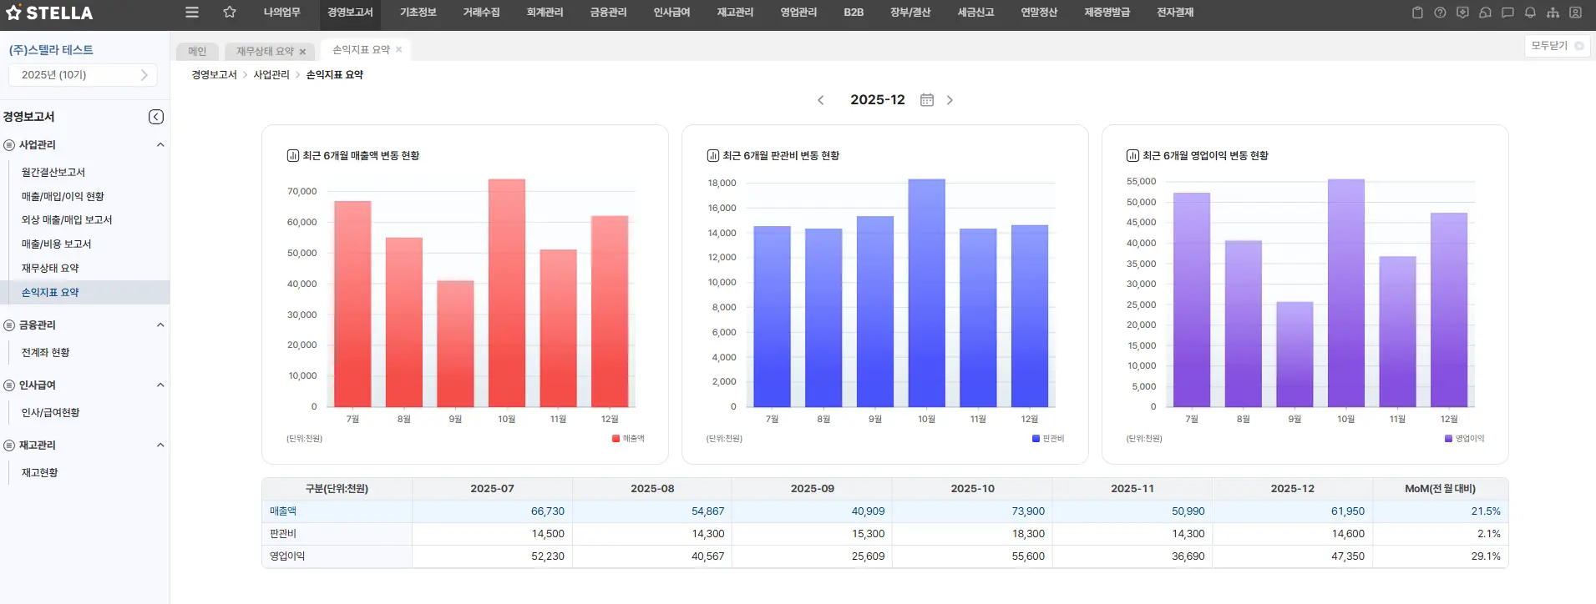This screenshot has height=604, width=1596.
Task: Toggle 영업이익 legend in profit chart
Action: 1464,439
